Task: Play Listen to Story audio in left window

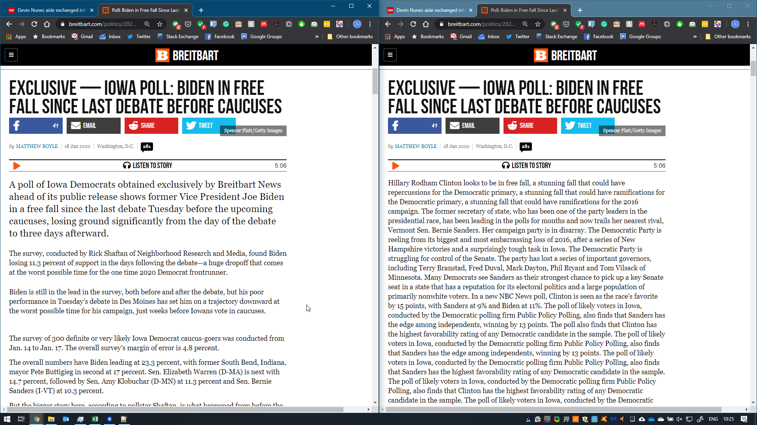Action: [17, 166]
